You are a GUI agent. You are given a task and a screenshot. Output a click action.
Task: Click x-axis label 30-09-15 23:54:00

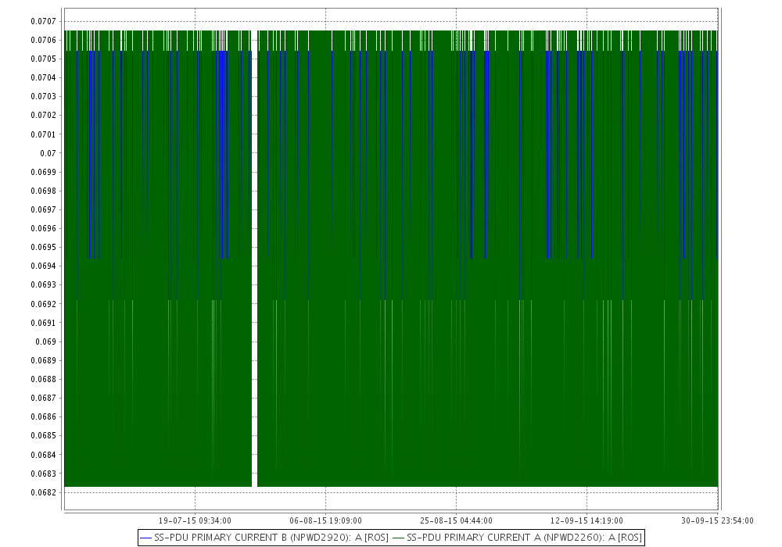click(x=717, y=520)
